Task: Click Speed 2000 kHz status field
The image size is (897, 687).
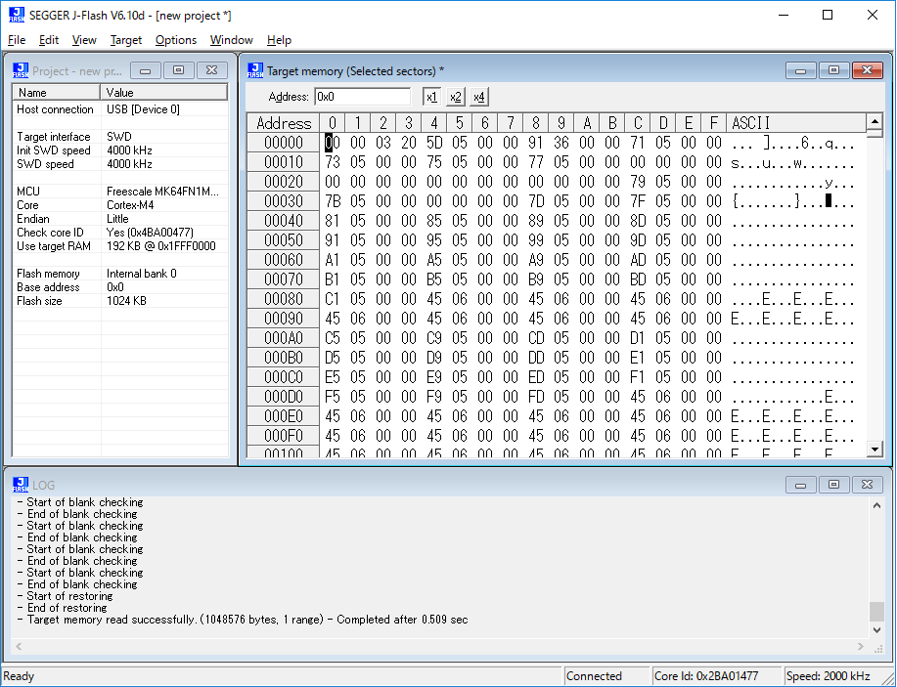Action: 834,676
